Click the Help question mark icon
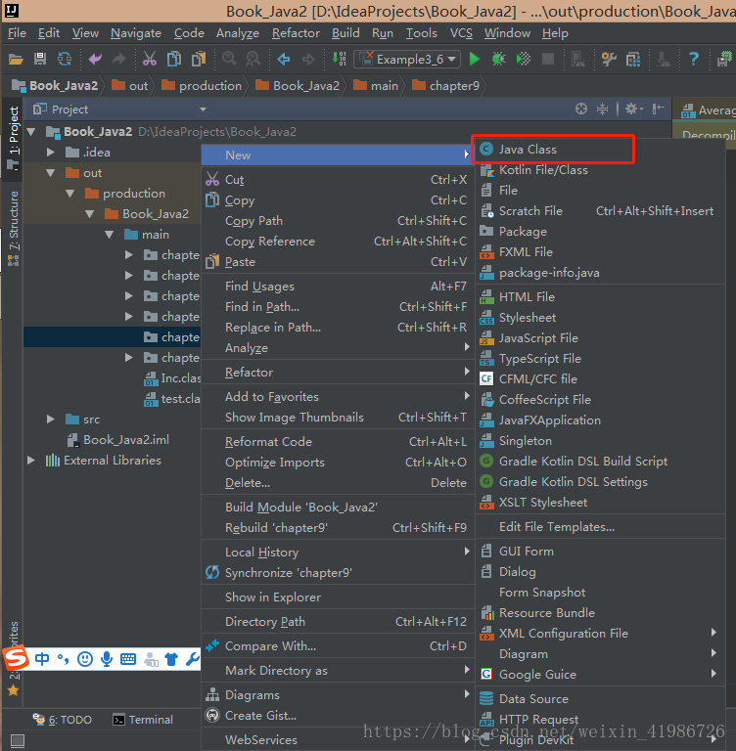 [x=693, y=59]
